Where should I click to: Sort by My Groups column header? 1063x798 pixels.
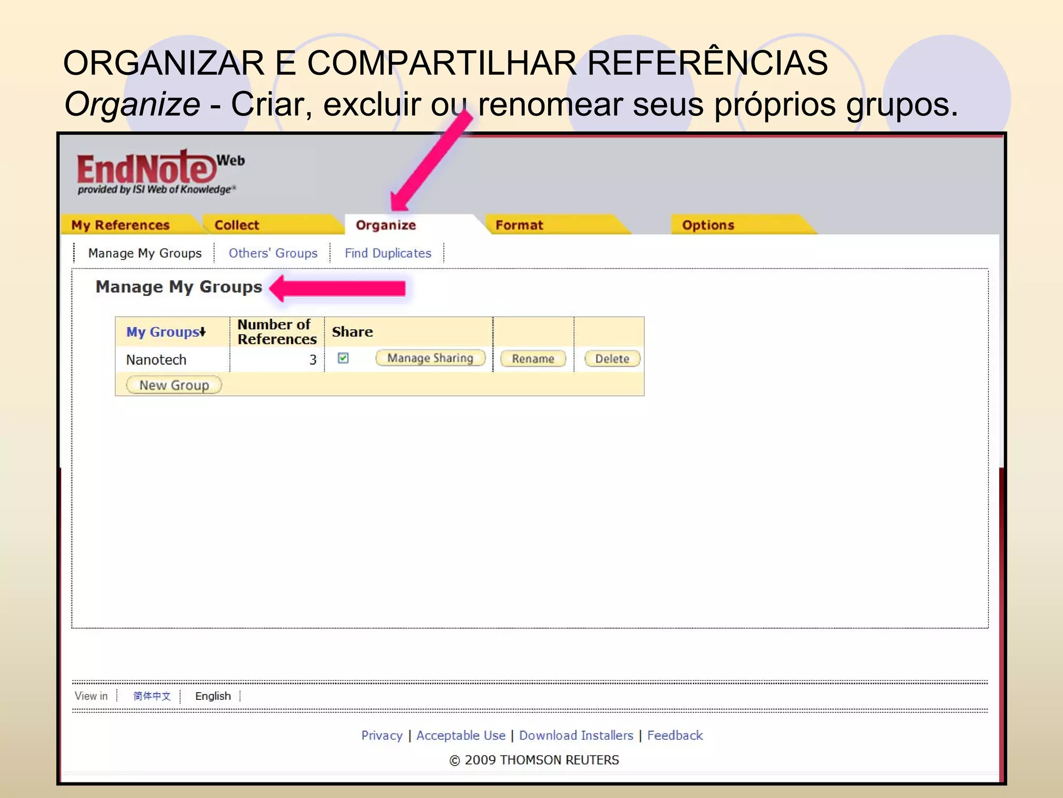(x=166, y=332)
